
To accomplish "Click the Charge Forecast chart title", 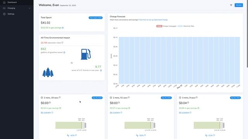I will click(117, 17).
